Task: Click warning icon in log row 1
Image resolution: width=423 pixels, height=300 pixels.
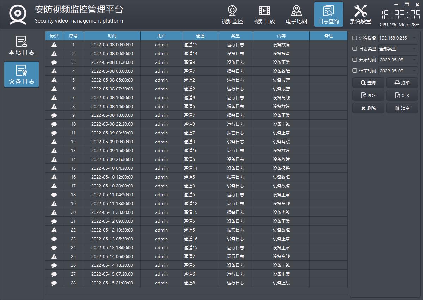Action: pyautogui.click(x=54, y=45)
